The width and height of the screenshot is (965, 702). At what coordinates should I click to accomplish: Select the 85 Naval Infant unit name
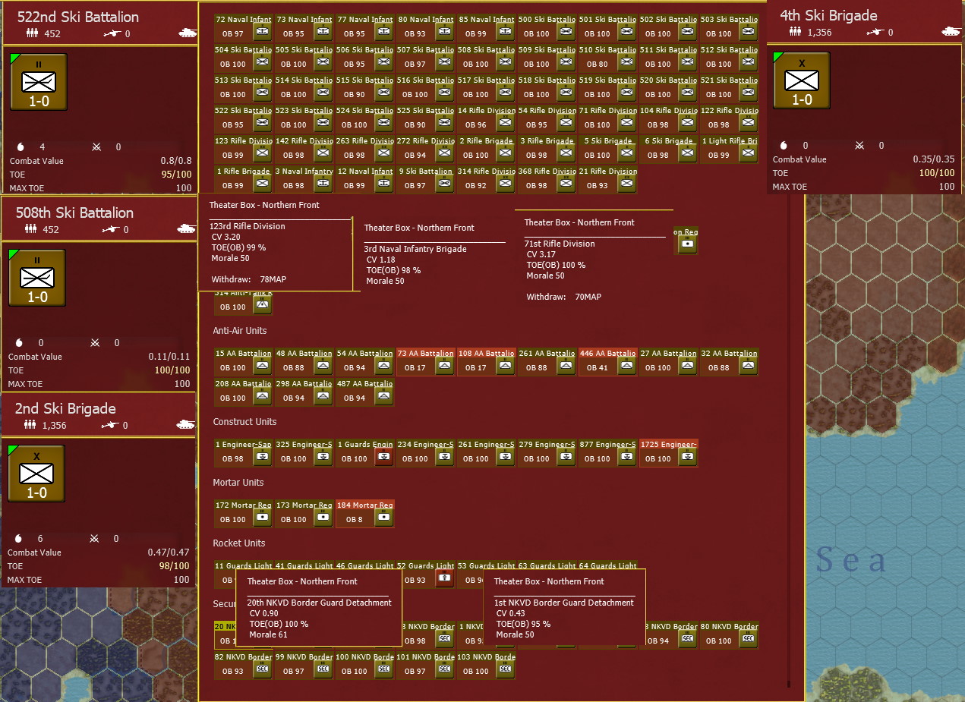pos(486,20)
